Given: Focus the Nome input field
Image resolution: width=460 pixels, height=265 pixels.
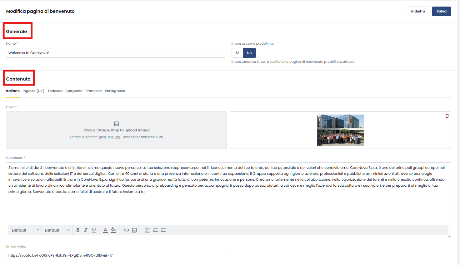Looking at the screenshot, I should [116, 53].
